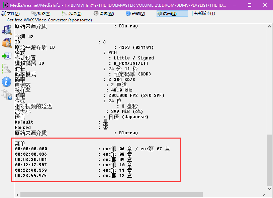Open the 调试 (Debug) menu
273x198 pixels.
(104, 13)
